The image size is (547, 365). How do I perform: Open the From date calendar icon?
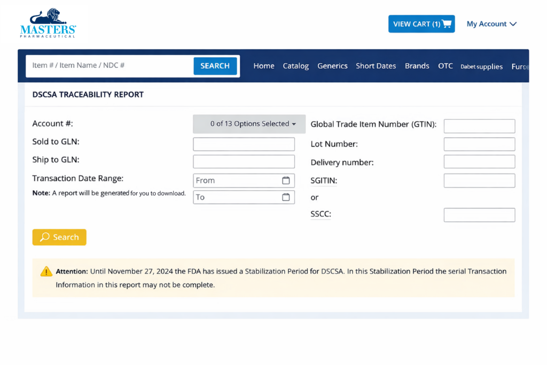coord(286,181)
